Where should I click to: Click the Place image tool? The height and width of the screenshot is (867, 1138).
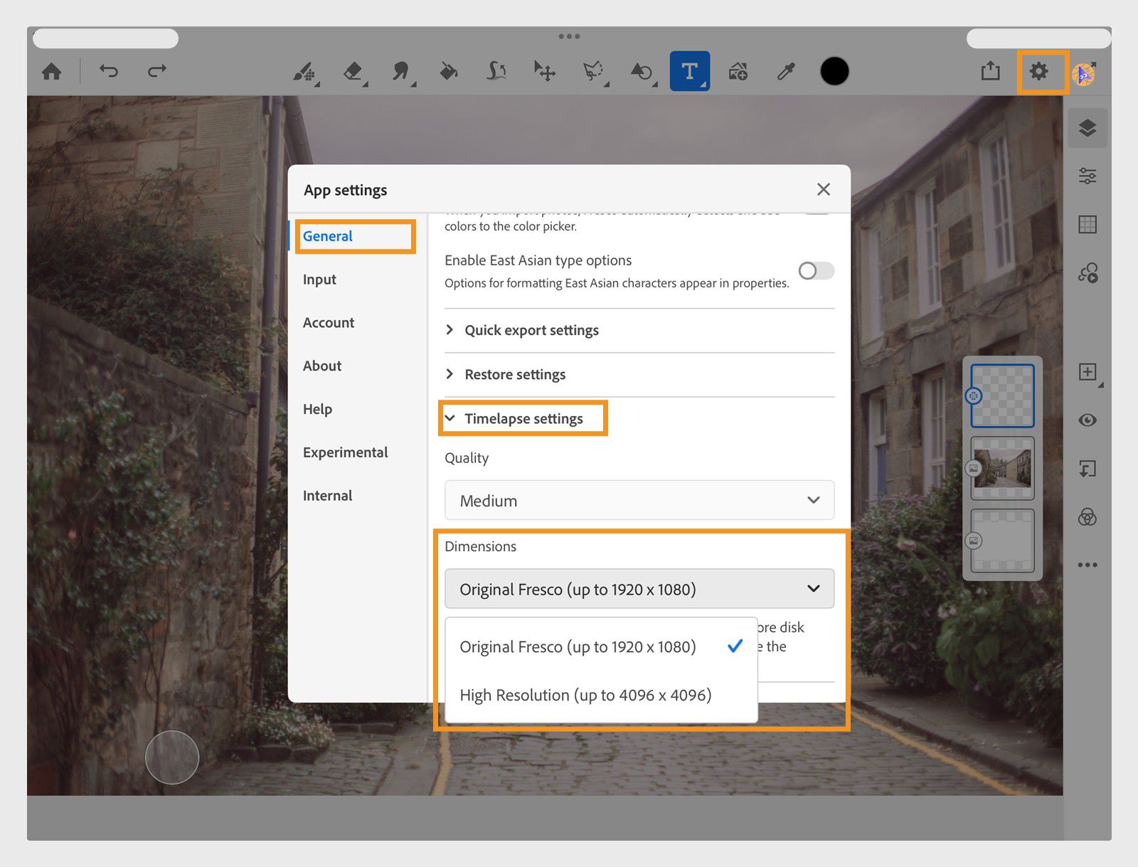pyautogui.click(x=738, y=71)
